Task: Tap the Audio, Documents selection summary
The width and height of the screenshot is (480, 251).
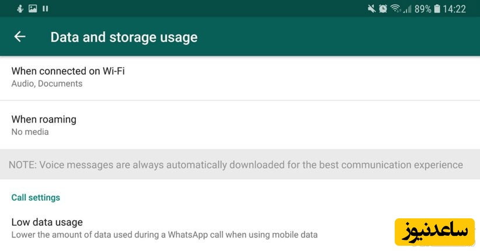Action: [47, 84]
